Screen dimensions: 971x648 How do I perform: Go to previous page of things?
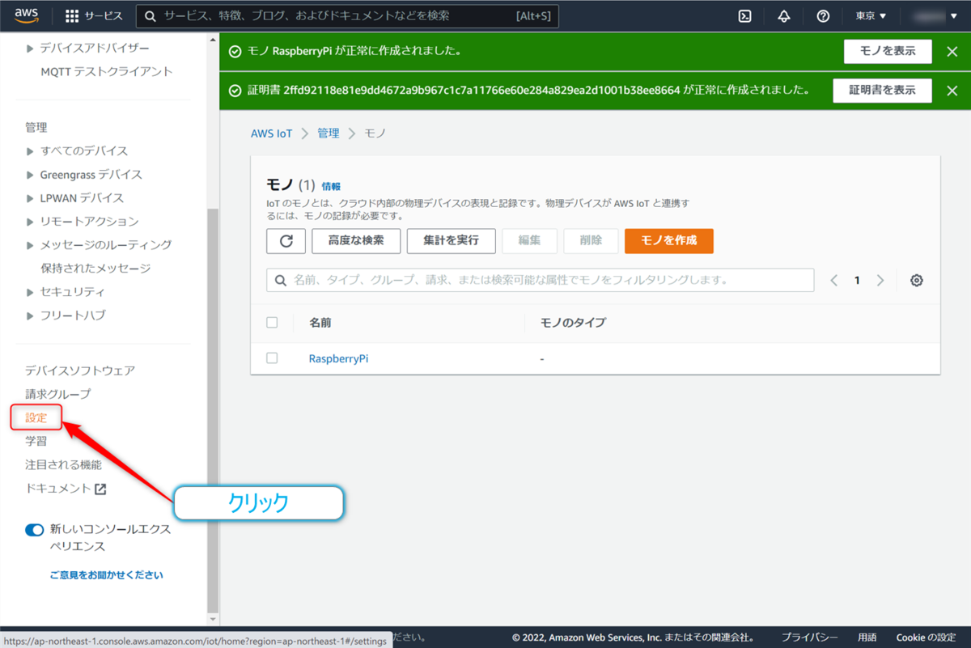pos(834,281)
